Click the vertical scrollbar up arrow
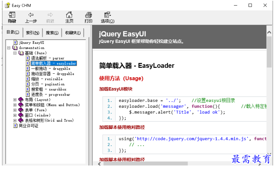 coord(269,32)
